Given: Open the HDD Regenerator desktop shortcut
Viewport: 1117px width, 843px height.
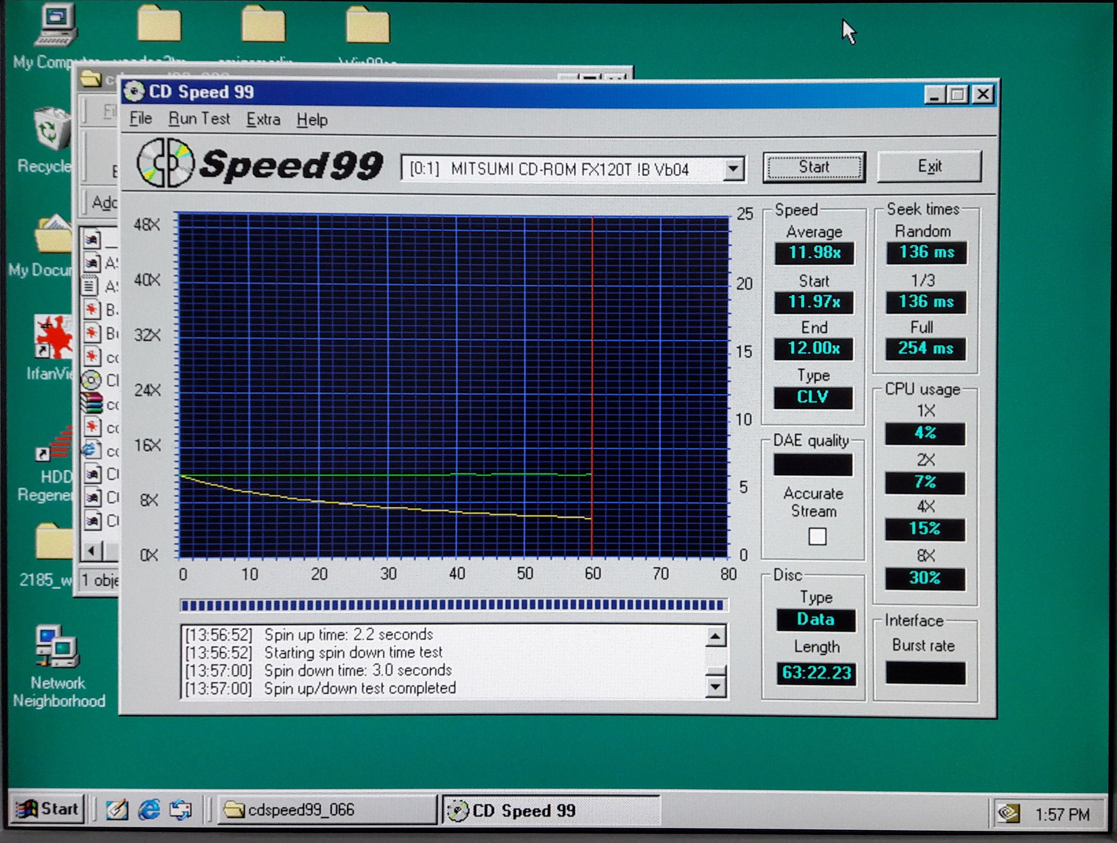Looking at the screenshot, I should pyautogui.click(x=55, y=444).
